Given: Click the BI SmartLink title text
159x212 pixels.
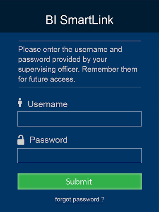Looking at the screenshot, I should (79, 20).
